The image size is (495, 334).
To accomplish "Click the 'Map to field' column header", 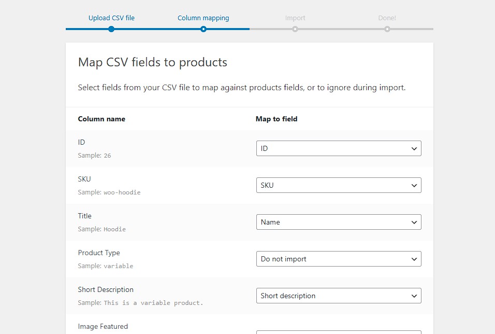I will tap(276, 119).
